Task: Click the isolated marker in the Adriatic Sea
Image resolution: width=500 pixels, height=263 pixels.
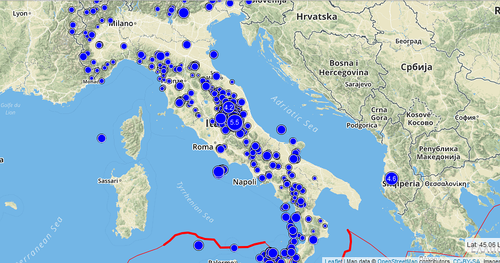Action: pos(282,129)
